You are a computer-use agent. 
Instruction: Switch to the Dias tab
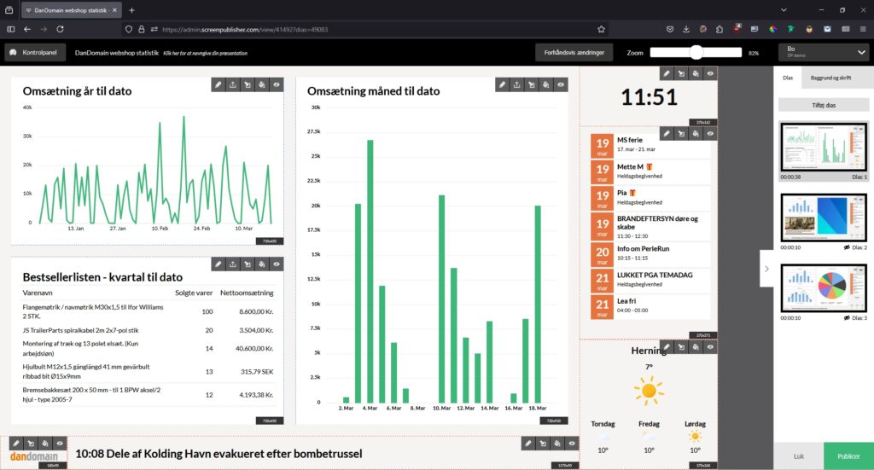[x=788, y=78]
